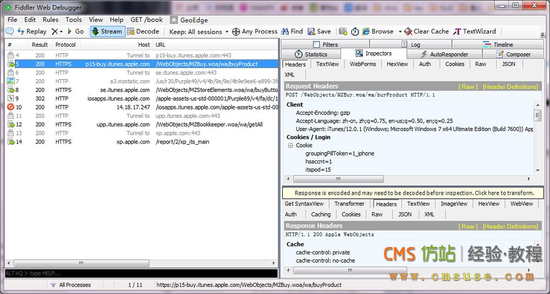Viewport: 550px width, 294px height.
Task: Open the response WebView tab
Action: [x=521, y=203]
